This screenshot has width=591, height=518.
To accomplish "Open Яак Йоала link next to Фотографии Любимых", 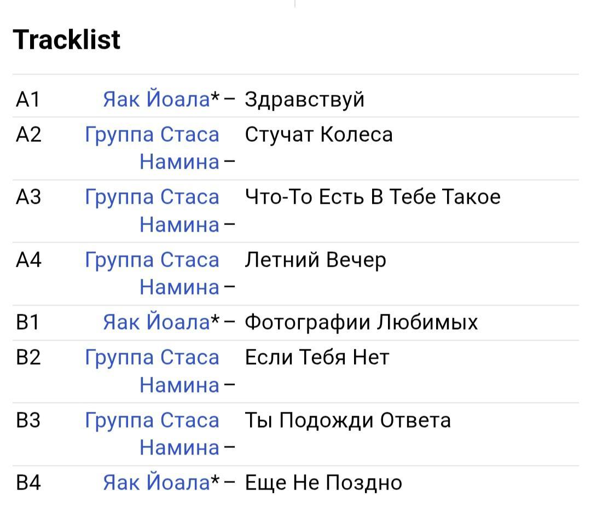I will pyautogui.click(x=156, y=322).
